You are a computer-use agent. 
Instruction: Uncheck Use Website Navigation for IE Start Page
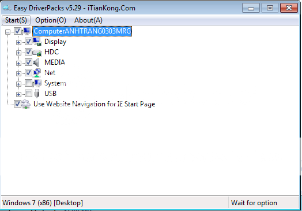[17, 104]
